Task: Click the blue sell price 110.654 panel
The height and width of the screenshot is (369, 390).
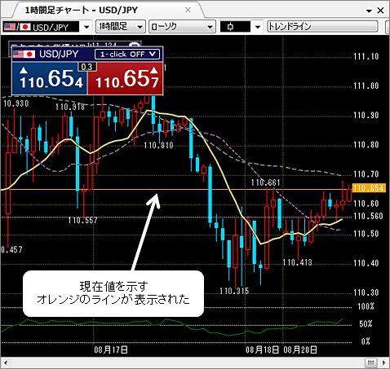Action: click(50, 78)
